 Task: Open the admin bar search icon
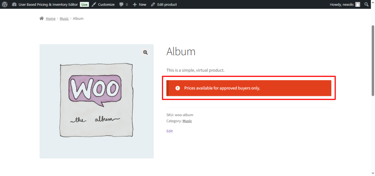pos(367,4)
